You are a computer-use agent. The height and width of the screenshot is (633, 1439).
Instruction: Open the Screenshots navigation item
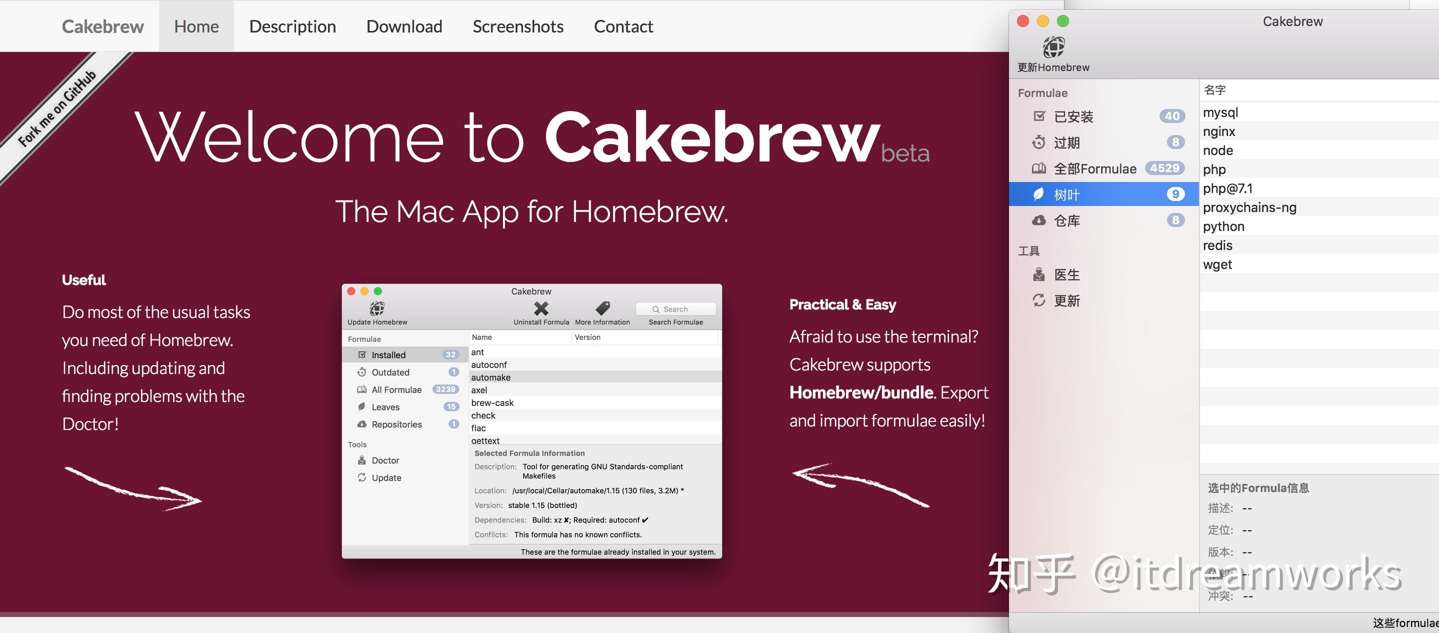(x=518, y=26)
